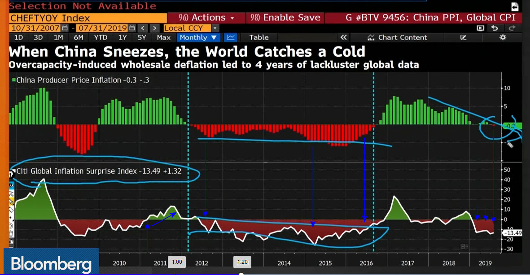Toggle the China Producer Price Inflation legend square

(14, 80)
